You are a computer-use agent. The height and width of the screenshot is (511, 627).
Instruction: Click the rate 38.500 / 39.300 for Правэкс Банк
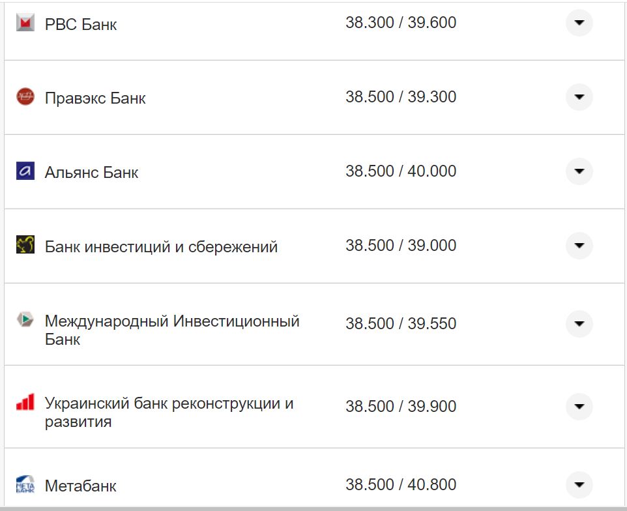(x=402, y=96)
